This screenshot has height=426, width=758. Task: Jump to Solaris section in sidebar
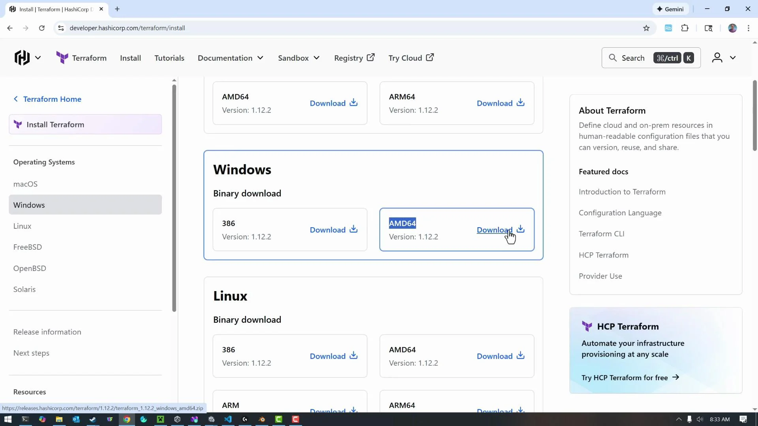[x=24, y=290]
